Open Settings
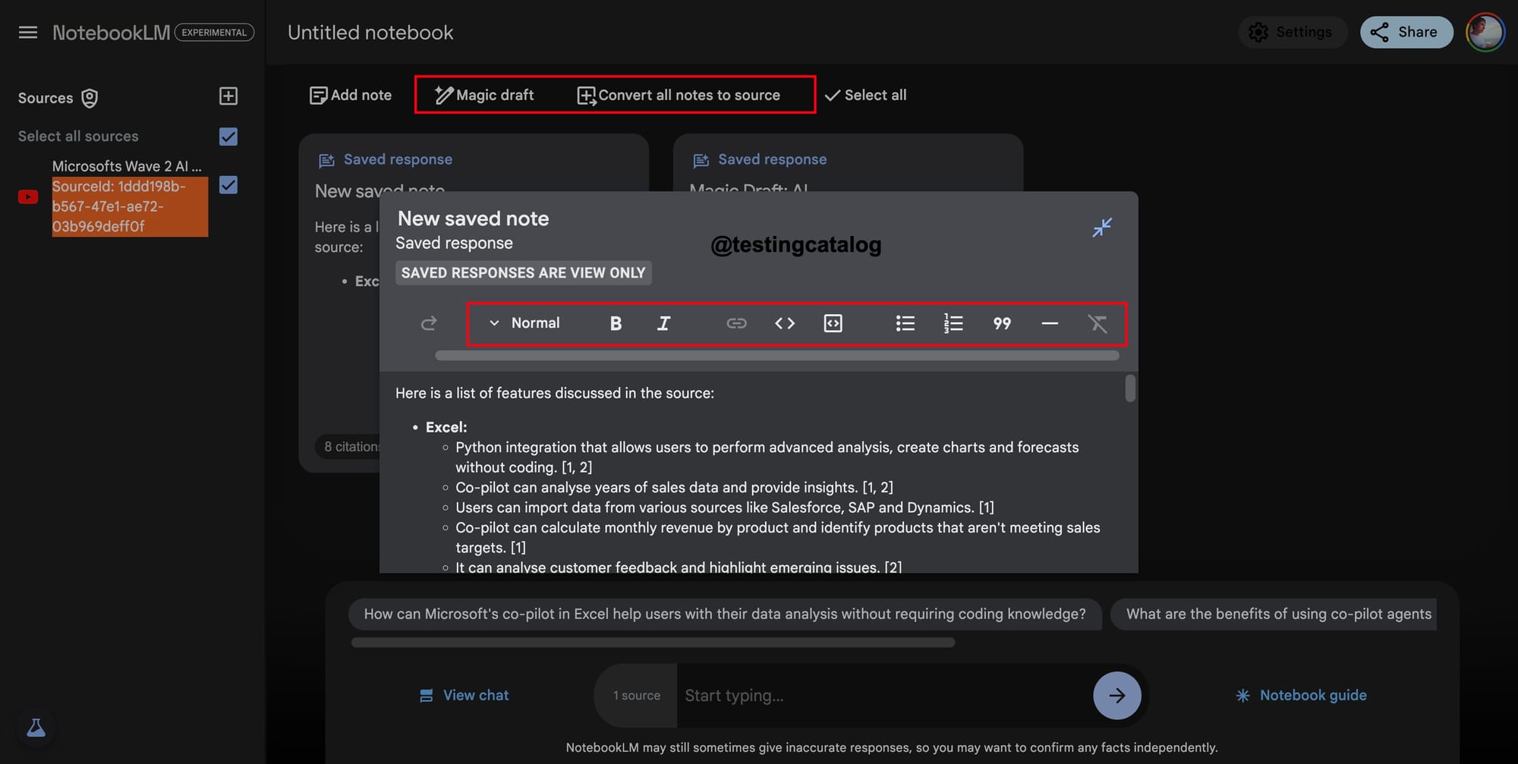1518x764 pixels. [1293, 32]
